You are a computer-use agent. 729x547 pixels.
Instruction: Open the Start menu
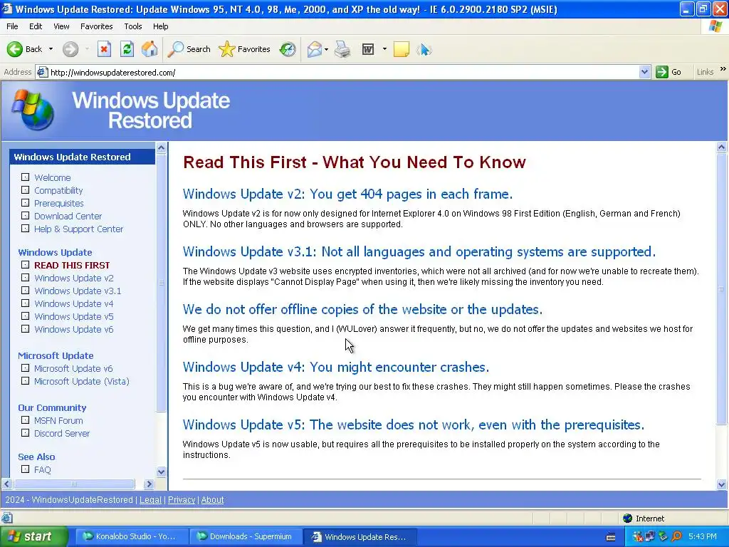(x=34, y=537)
